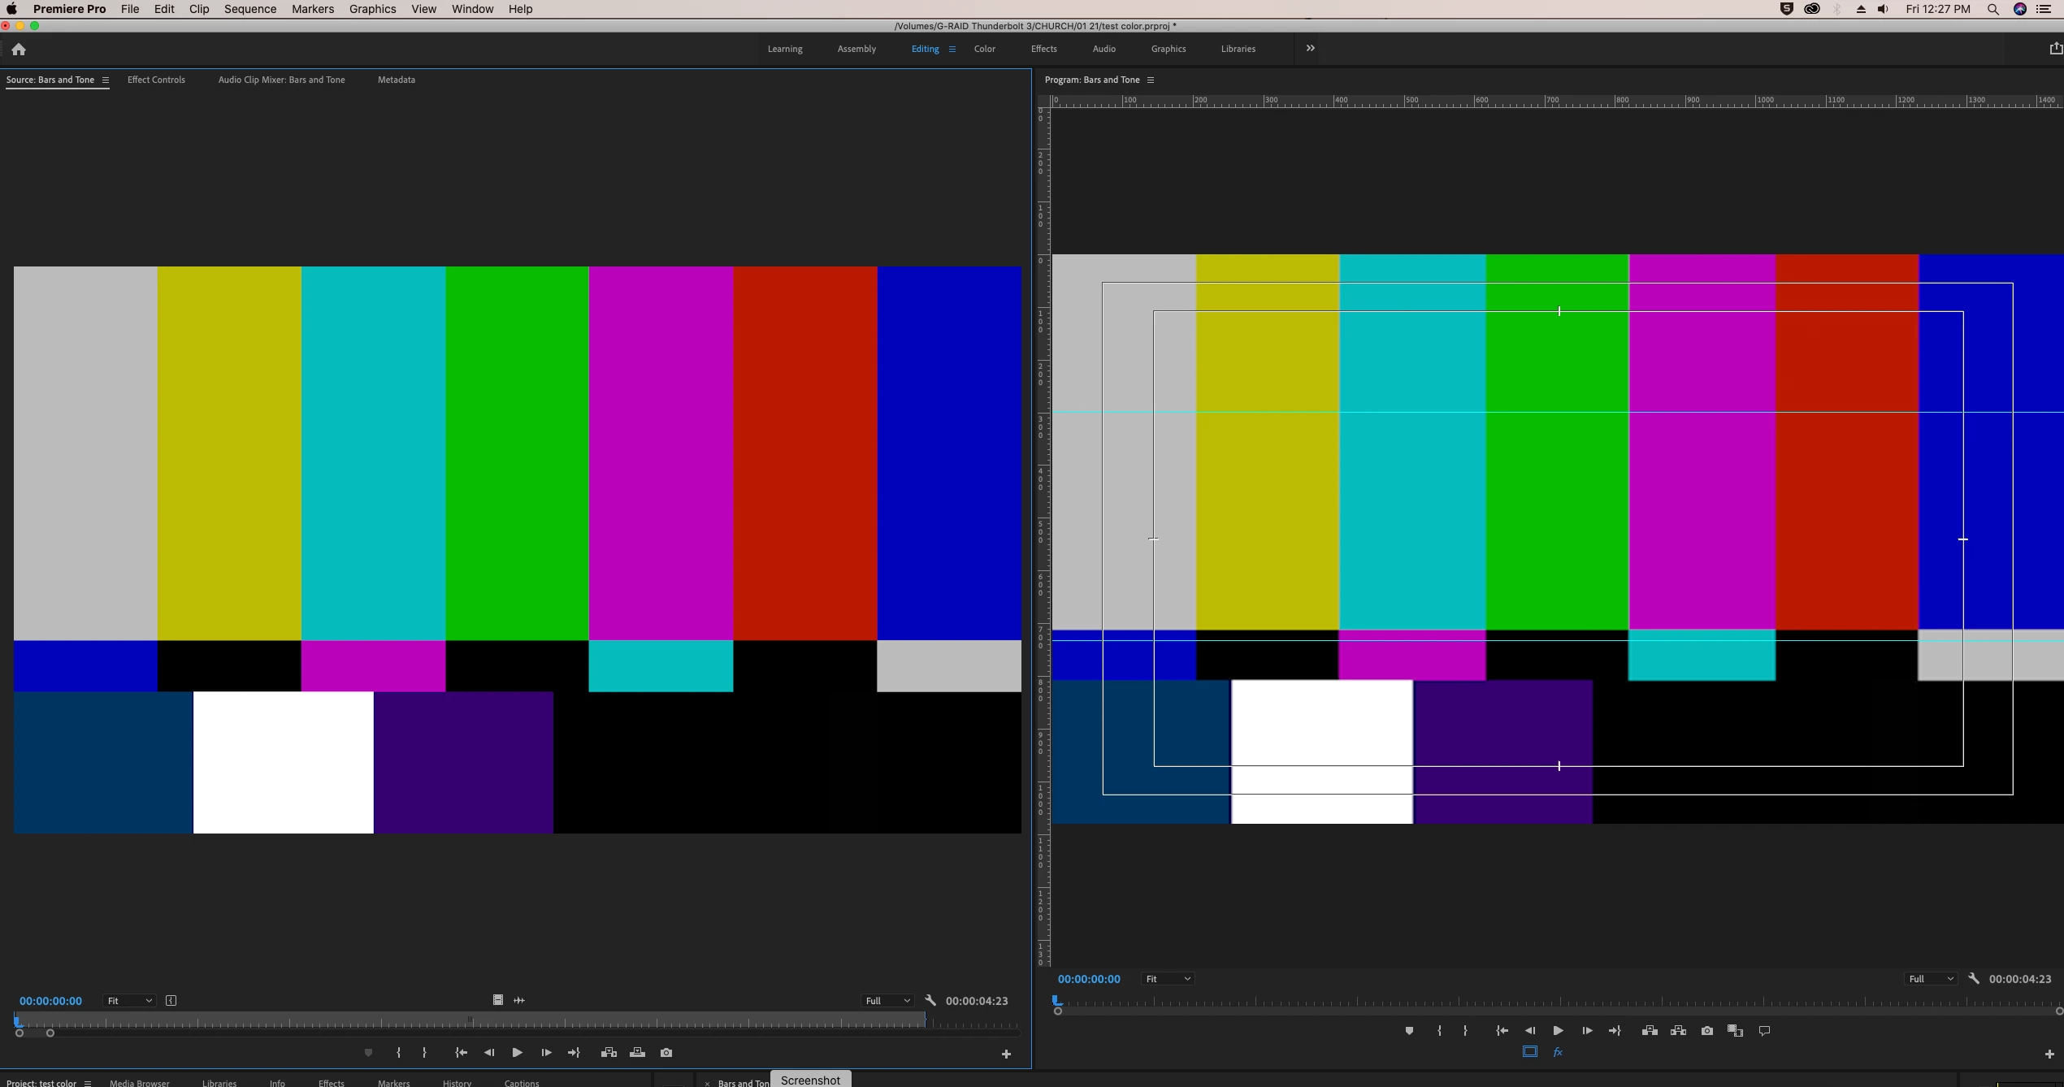This screenshot has width=2064, height=1087.
Task: Click Export Frame camera in Program monitor
Action: pos(1706,1030)
